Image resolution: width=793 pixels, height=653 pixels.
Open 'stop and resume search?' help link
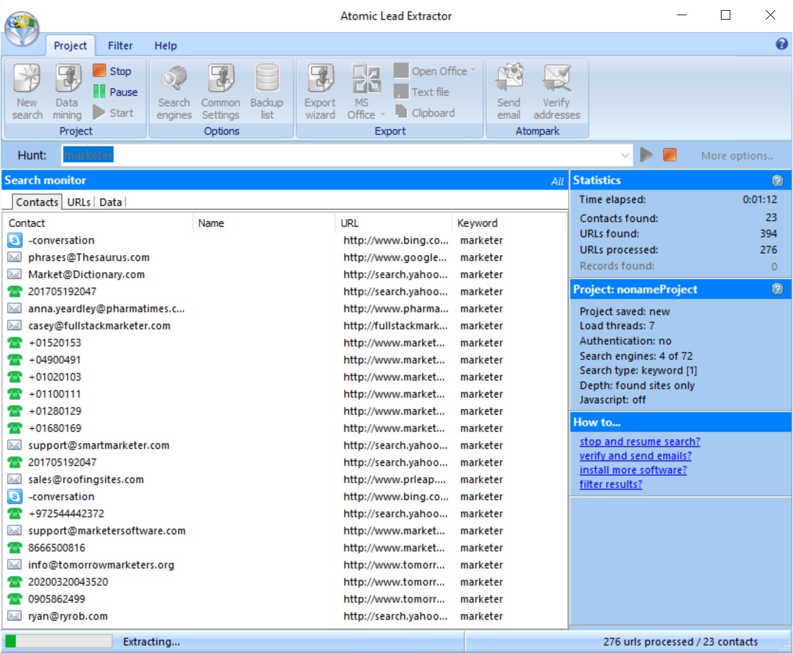coord(640,442)
